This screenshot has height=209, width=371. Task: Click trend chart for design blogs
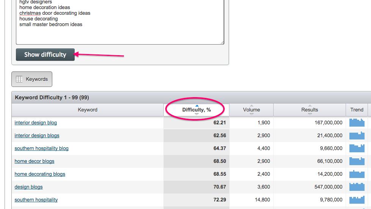pos(357,187)
